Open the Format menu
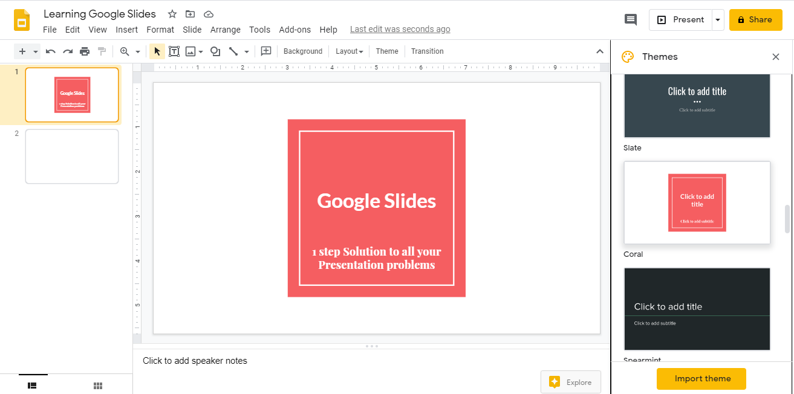The image size is (794, 394). (160, 30)
